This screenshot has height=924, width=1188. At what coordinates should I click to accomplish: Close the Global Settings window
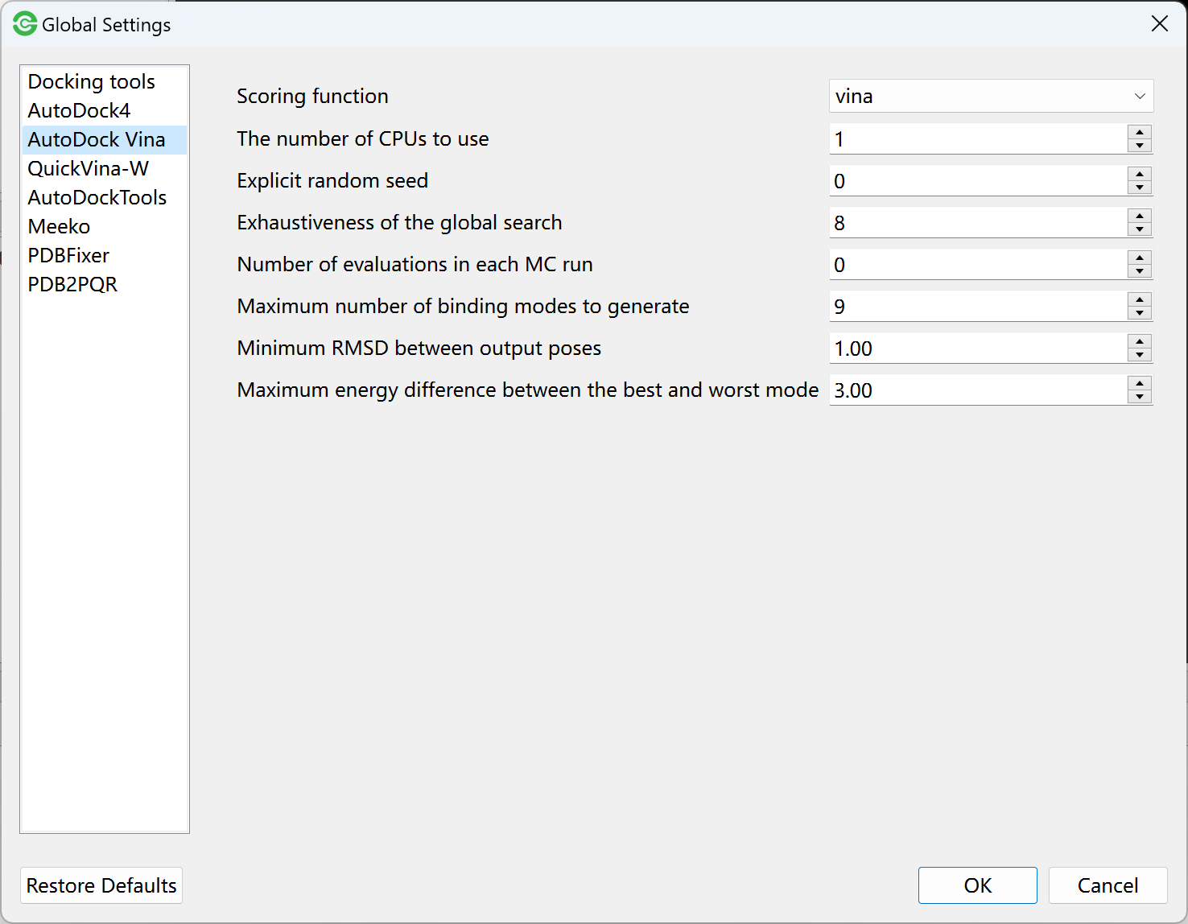point(1160,24)
